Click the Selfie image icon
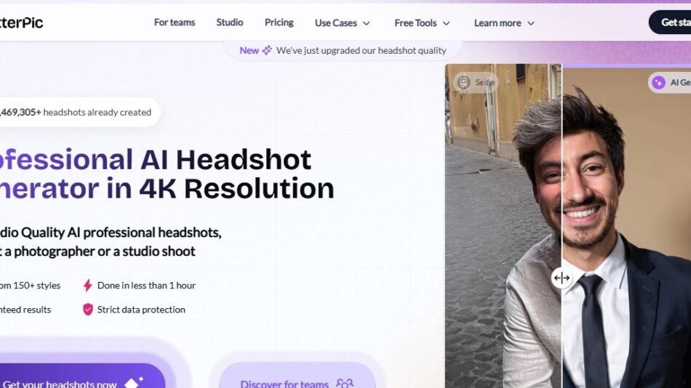 click(x=463, y=82)
